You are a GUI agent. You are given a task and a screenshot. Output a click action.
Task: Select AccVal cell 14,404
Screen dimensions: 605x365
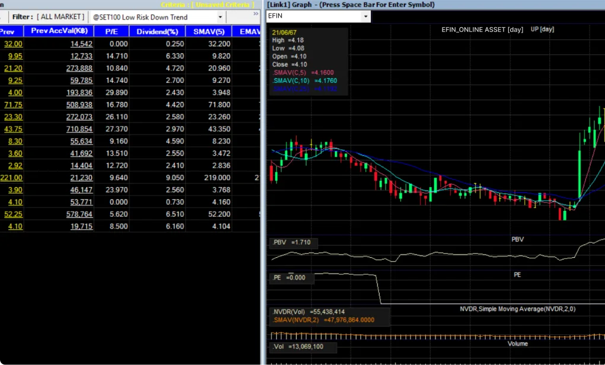pos(81,166)
